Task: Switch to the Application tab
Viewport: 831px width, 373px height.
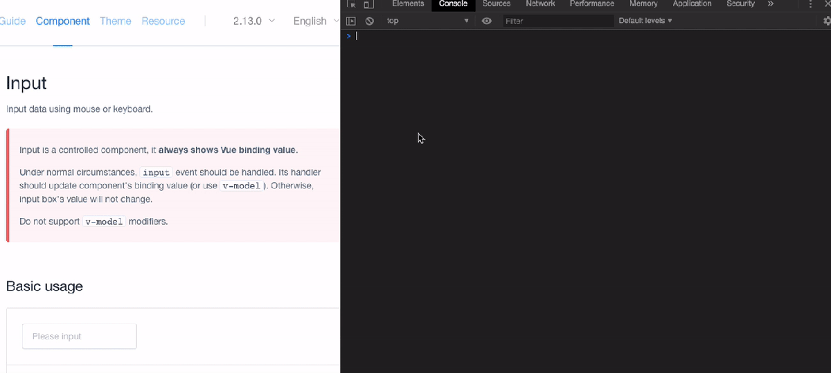Action: pos(692,4)
